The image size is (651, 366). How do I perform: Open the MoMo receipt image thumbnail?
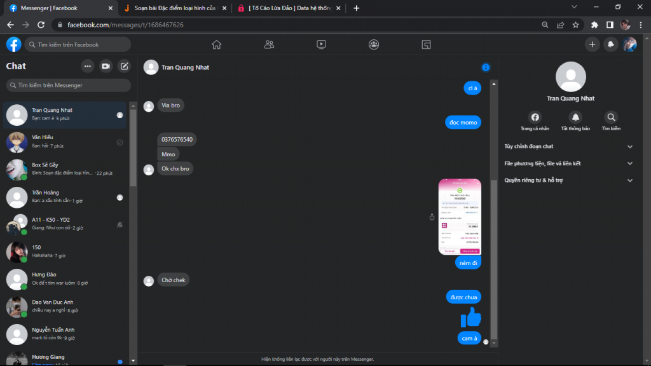tap(460, 217)
